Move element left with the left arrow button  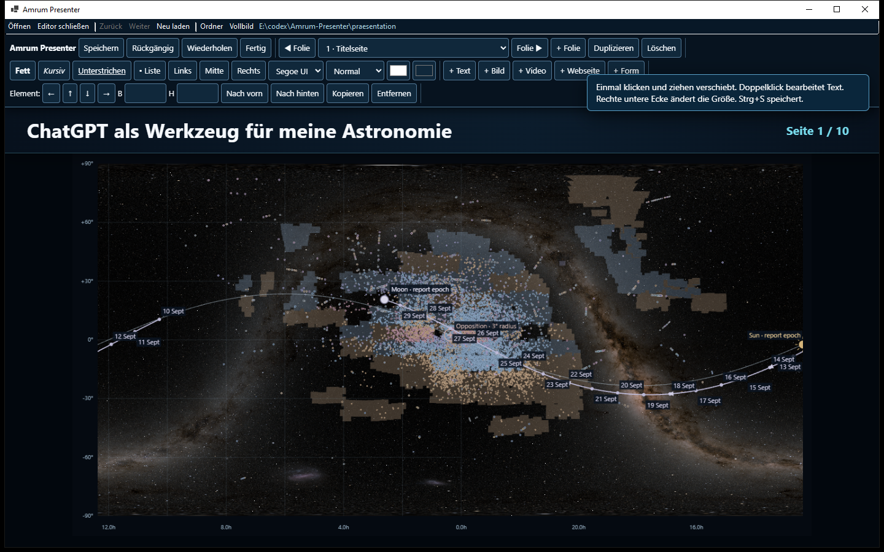tap(52, 94)
